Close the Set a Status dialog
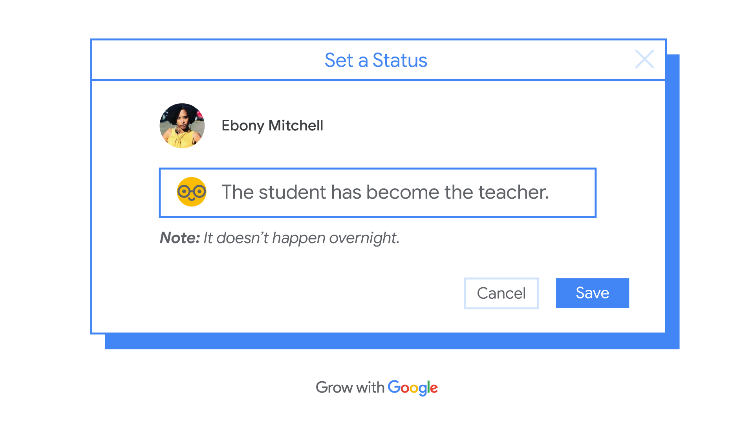 point(644,59)
